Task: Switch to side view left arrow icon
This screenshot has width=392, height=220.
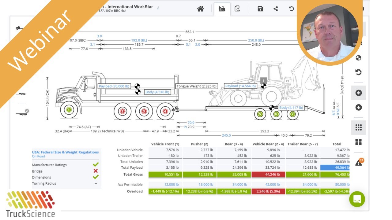Action: pos(359,93)
